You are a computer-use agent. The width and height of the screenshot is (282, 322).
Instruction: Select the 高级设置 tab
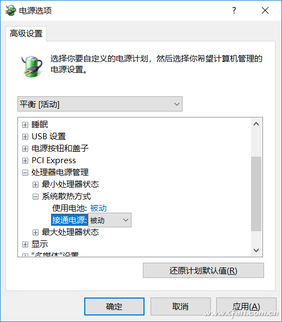26,34
